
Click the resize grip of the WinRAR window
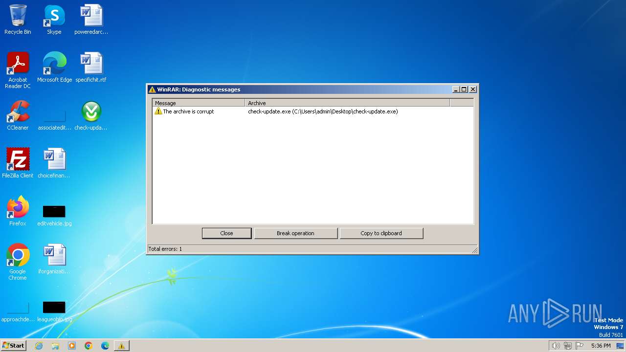[474, 250]
